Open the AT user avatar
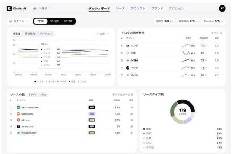Viewport: 232px width, 154px height. (222, 8)
